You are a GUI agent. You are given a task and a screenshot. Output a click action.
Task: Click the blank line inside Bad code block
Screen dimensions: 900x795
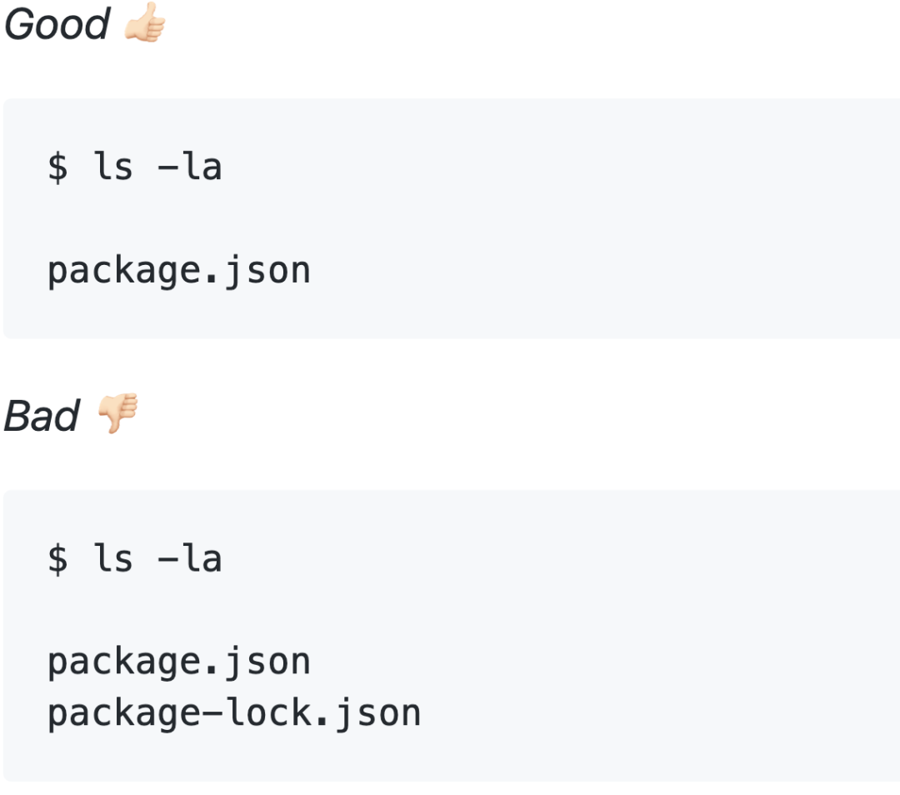(451, 610)
